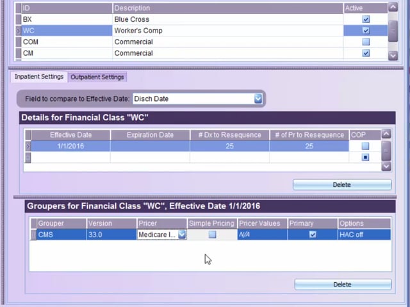410x307 pixels.
Task: Click Commercial description in COM row
Action: (x=228, y=42)
